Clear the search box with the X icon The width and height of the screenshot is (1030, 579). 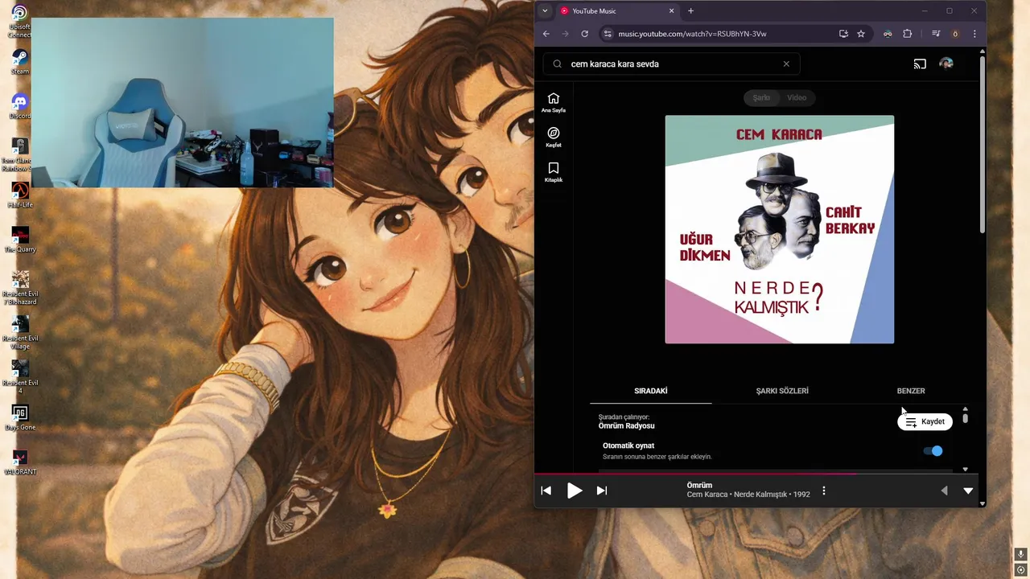pyautogui.click(x=786, y=64)
